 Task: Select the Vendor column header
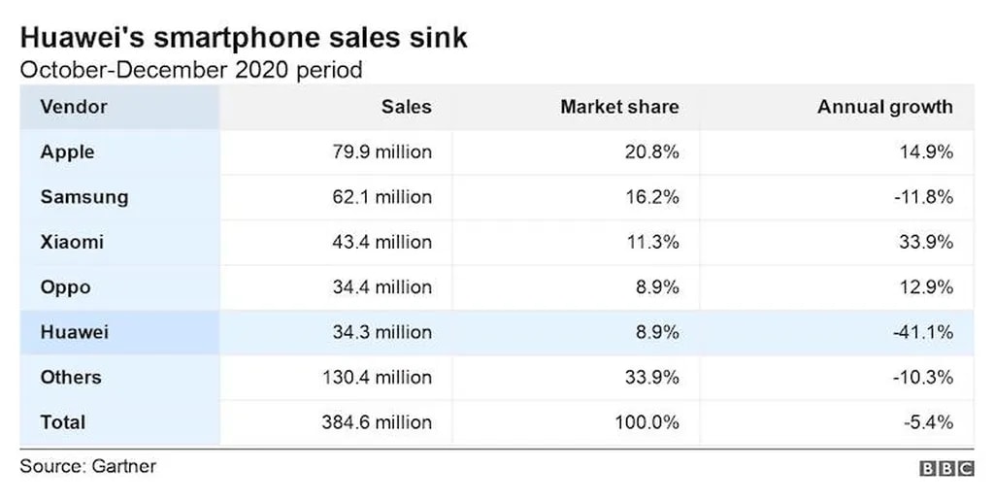pyautogui.click(x=74, y=106)
